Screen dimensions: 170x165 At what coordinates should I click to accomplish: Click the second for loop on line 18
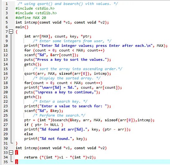point(63,83)
